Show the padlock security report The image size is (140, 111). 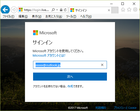click(61, 10)
